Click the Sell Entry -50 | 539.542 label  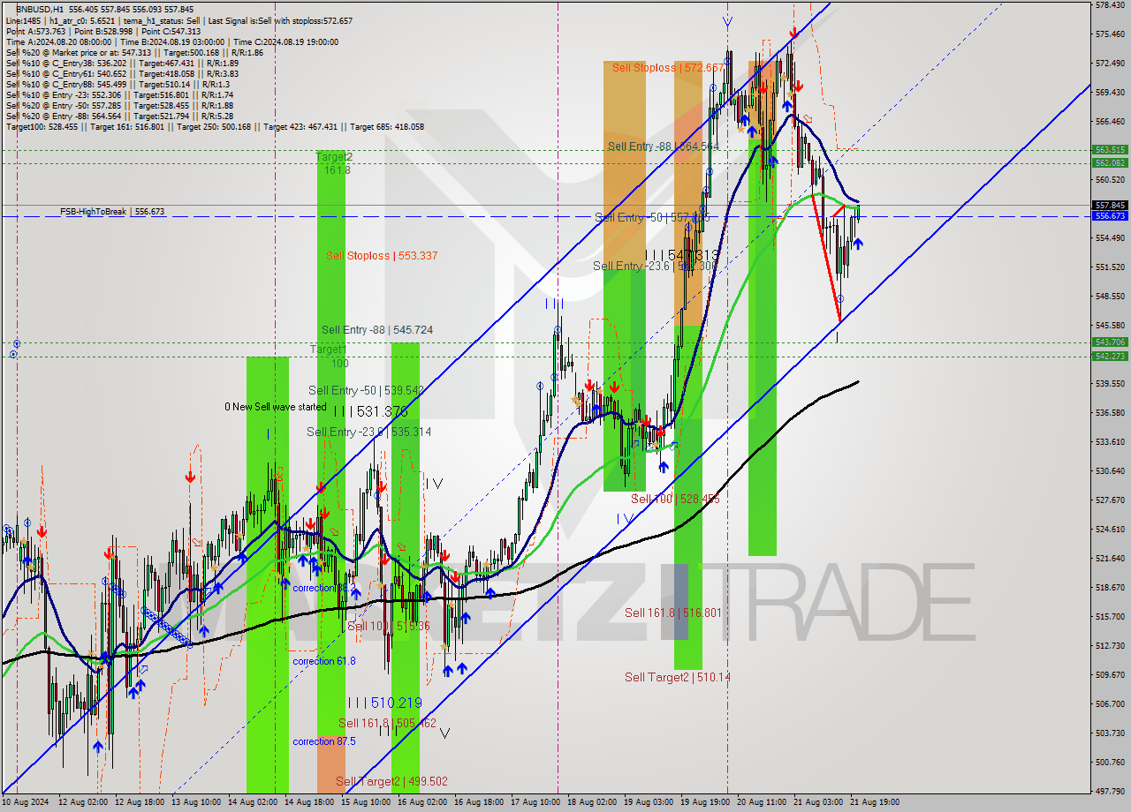pos(366,390)
